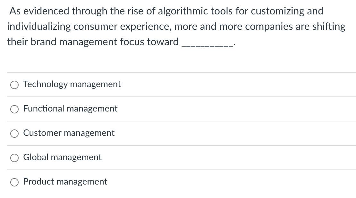Select the Technology management radio button

click(x=14, y=85)
